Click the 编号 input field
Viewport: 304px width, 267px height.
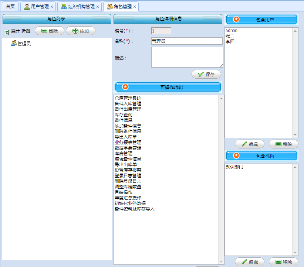[161, 31]
